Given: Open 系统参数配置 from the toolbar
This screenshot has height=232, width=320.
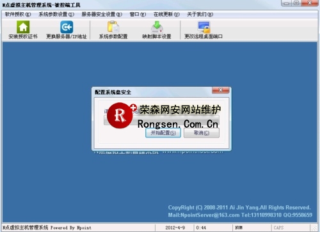Looking at the screenshot, I should 113,30.
